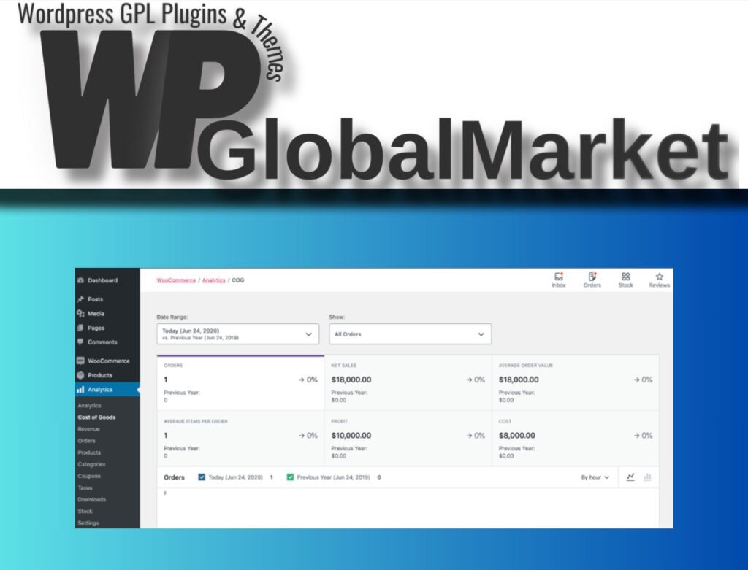This screenshot has width=748, height=570.
Task: Open the Reviews star icon
Action: 660,277
